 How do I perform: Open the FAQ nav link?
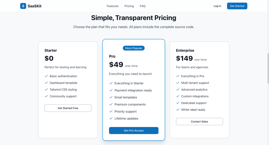tap(142, 6)
